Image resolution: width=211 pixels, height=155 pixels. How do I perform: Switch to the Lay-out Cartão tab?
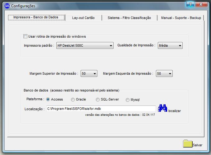[83, 18]
